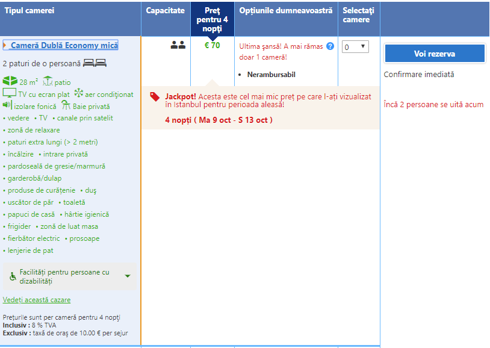Click the flat-screen TV icon
This screenshot has width=490, height=348.
point(9,93)
